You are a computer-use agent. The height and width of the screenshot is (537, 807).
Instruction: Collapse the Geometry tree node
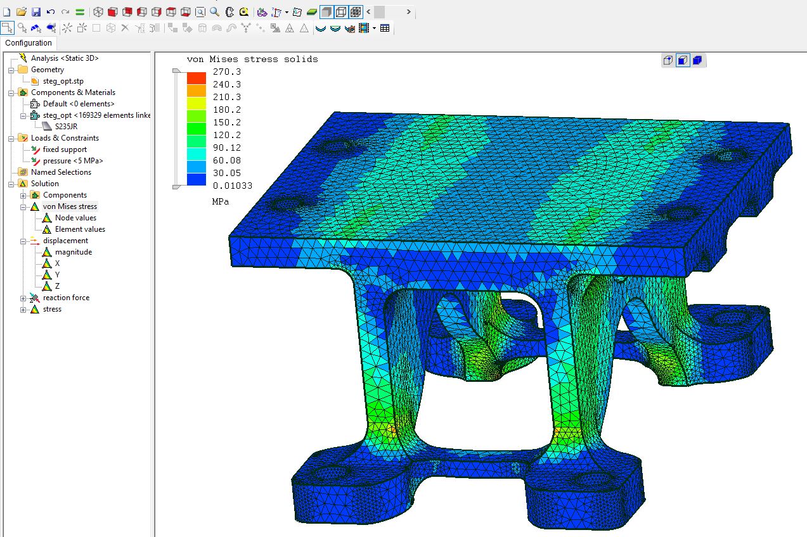(11, 70)
